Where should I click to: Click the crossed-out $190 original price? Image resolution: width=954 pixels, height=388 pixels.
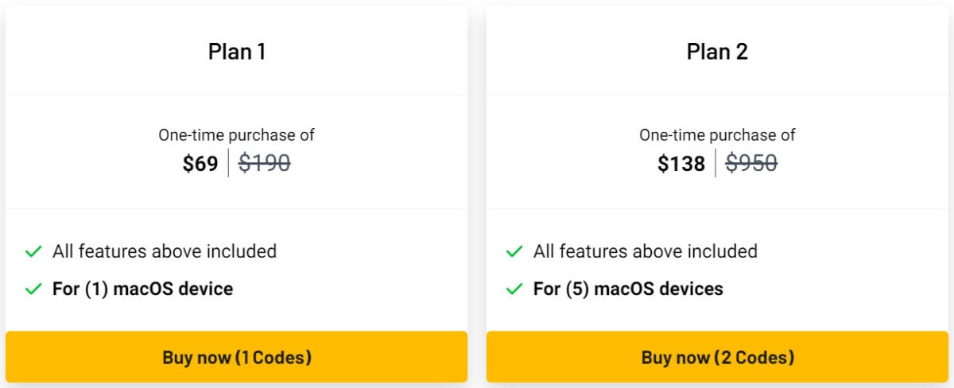(265, 164)
